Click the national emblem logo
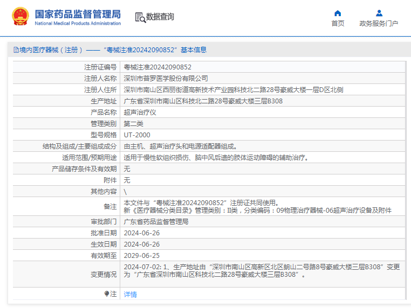 coord(20,16)
